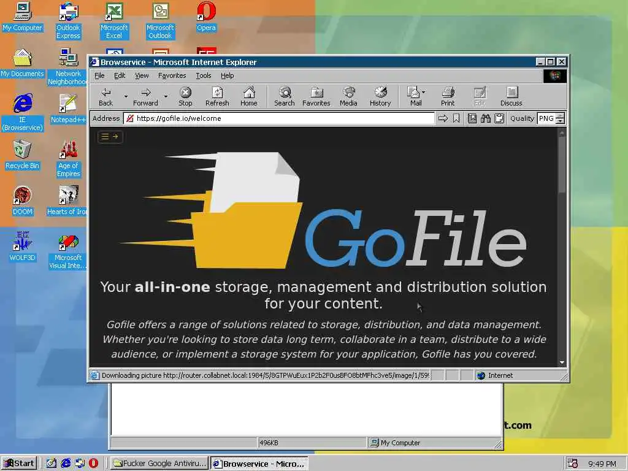Click the Outlook Express quick launch icon

(x=80, y=464)
